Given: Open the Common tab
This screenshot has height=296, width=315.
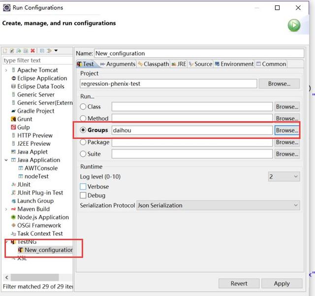Looking at the screenshot, I should click(271, 64).
